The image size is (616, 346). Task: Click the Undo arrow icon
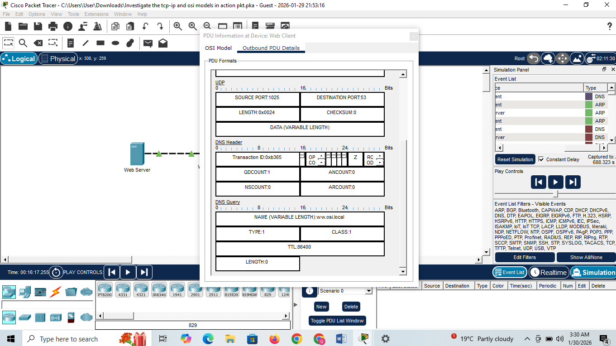[145, 26]
